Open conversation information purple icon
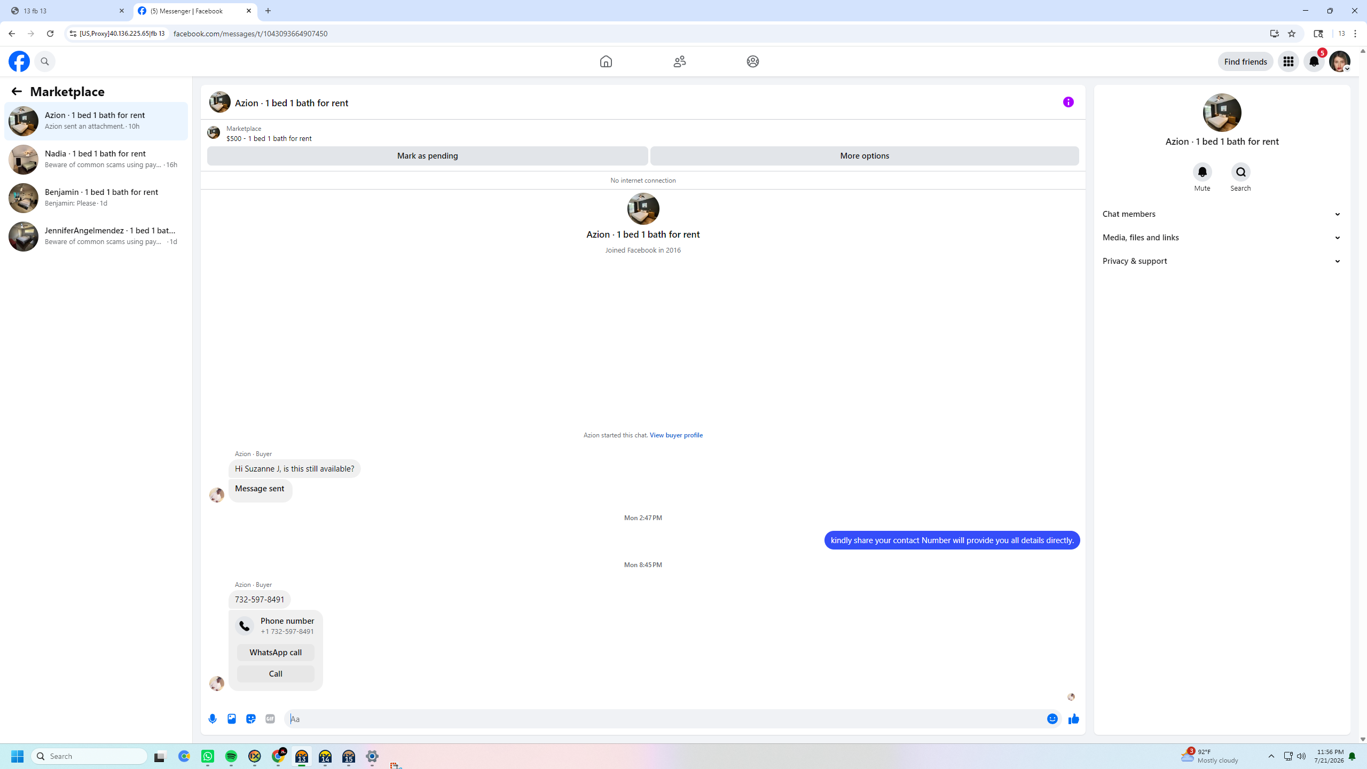1367x769 pixels. click(1068, 102)
